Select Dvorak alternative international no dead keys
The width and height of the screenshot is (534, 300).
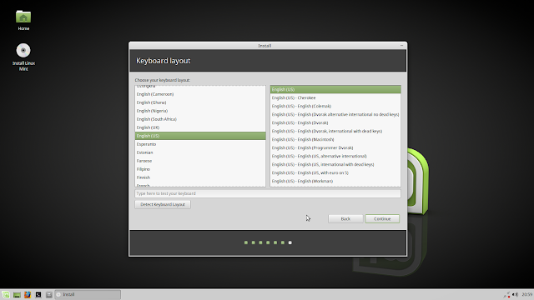pos(335,114)
